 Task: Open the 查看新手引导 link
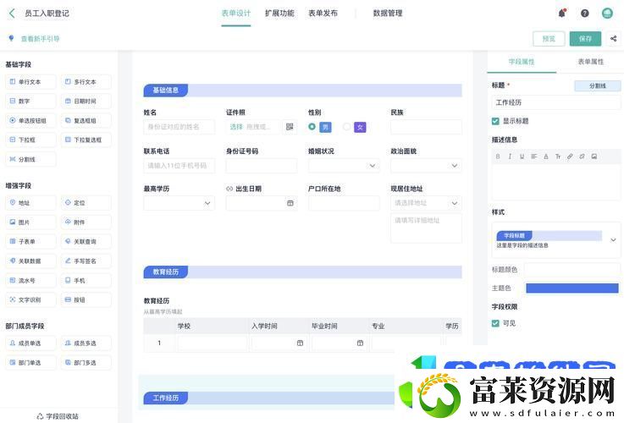point(40,39)
